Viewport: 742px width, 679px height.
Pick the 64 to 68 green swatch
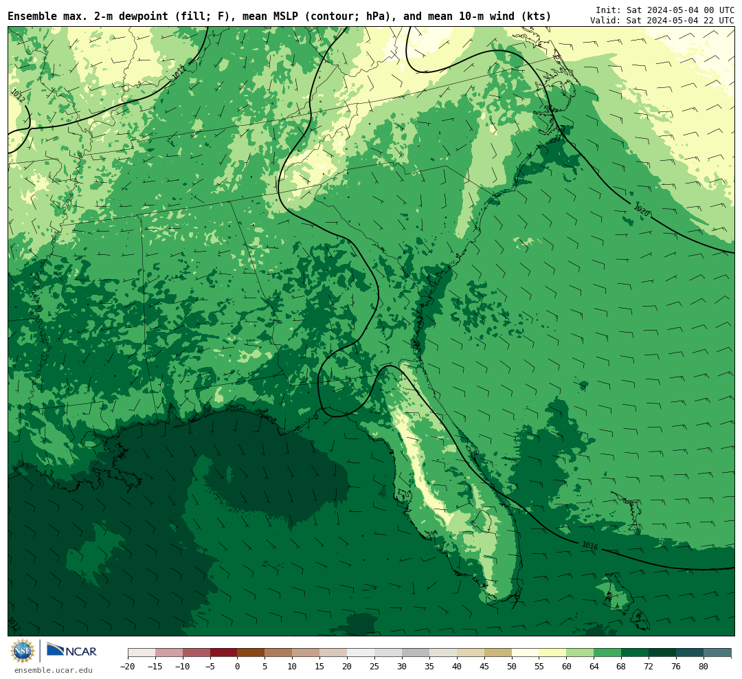point(608,653)
